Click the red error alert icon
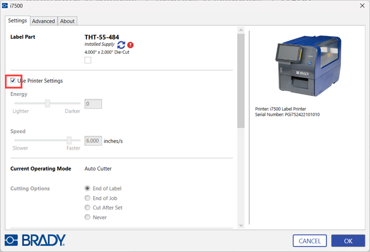 131,45
